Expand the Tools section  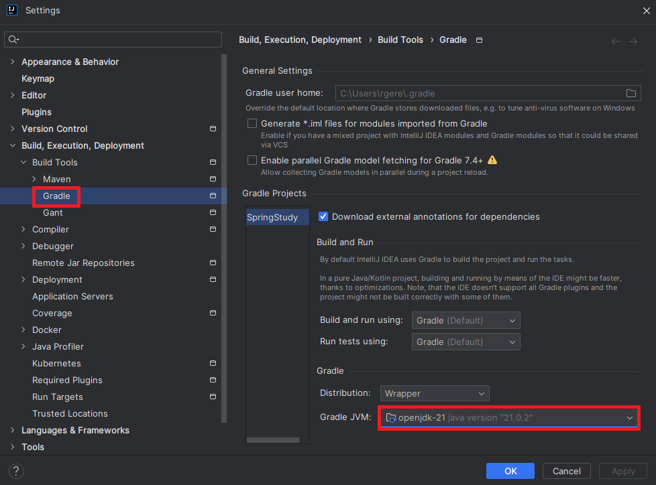(x=13, y=447)
